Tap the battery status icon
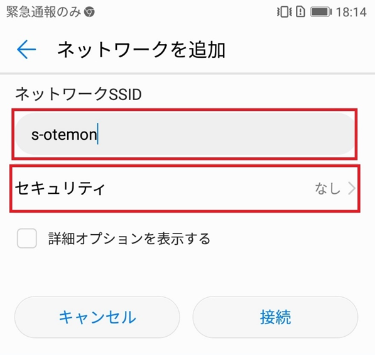 (x=321, y=12)
